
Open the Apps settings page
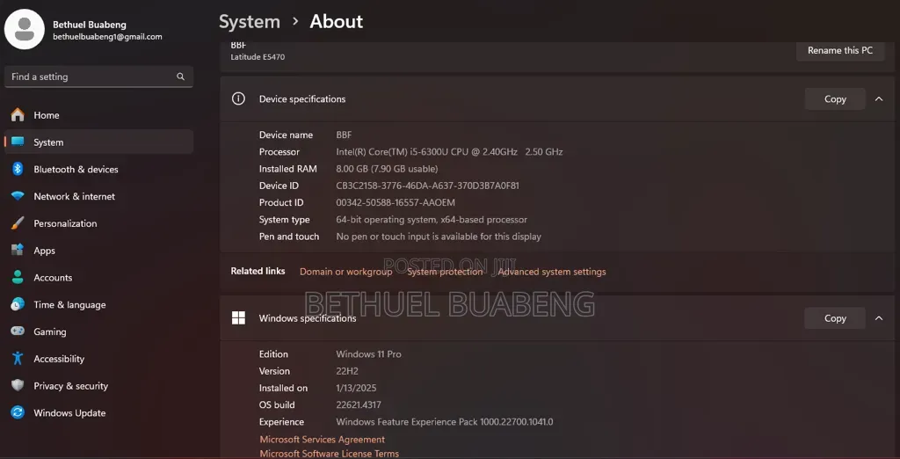coord(98,250)
